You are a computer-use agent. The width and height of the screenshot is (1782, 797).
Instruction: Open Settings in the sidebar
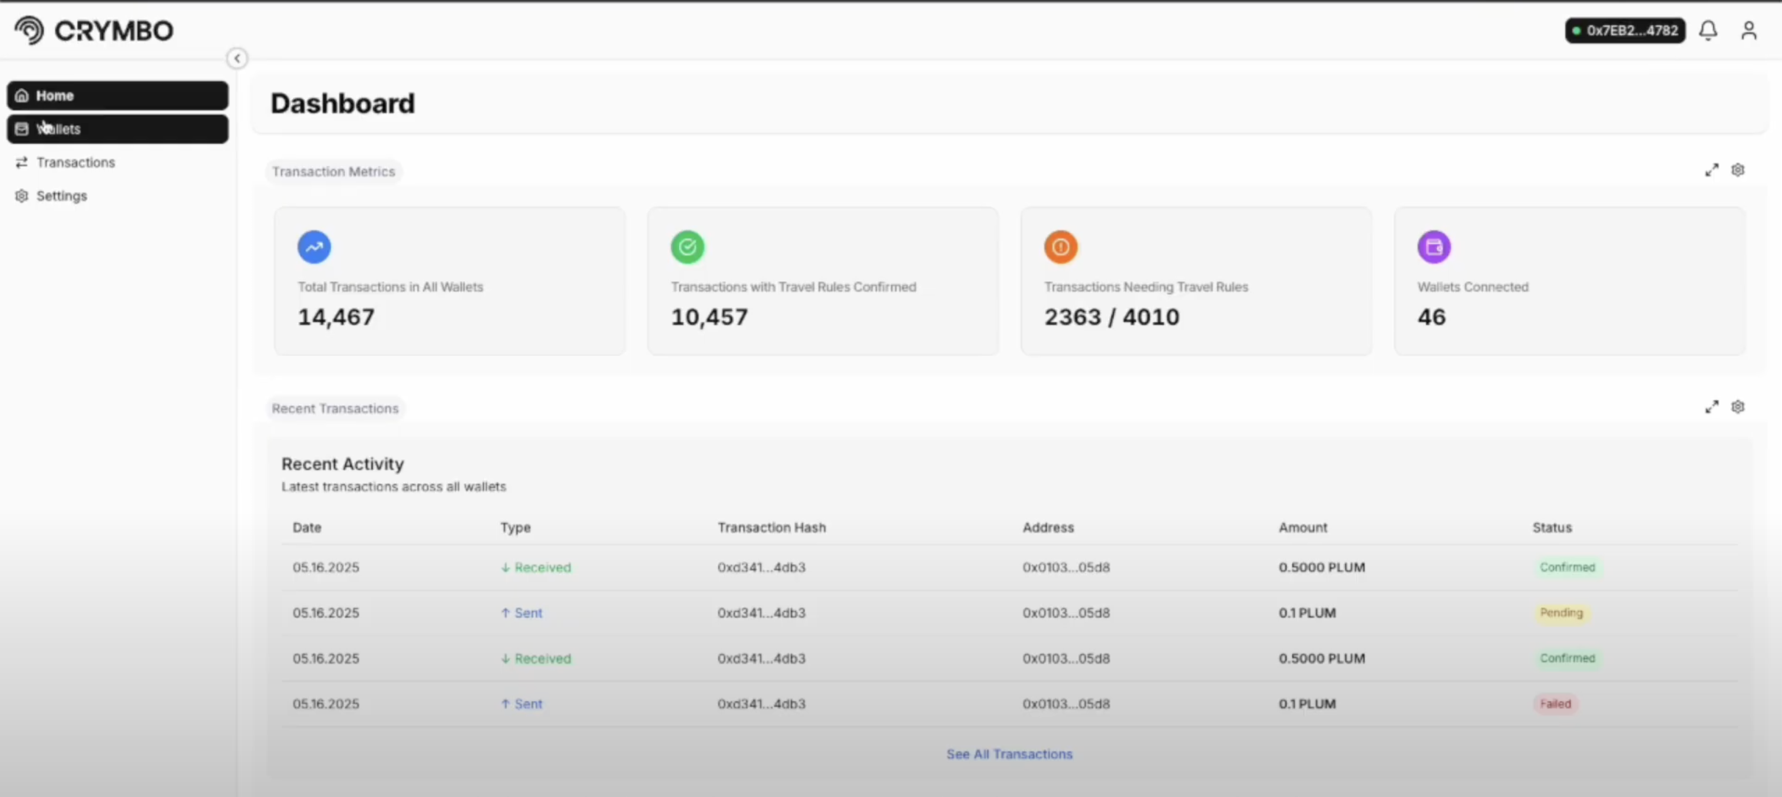61,196
